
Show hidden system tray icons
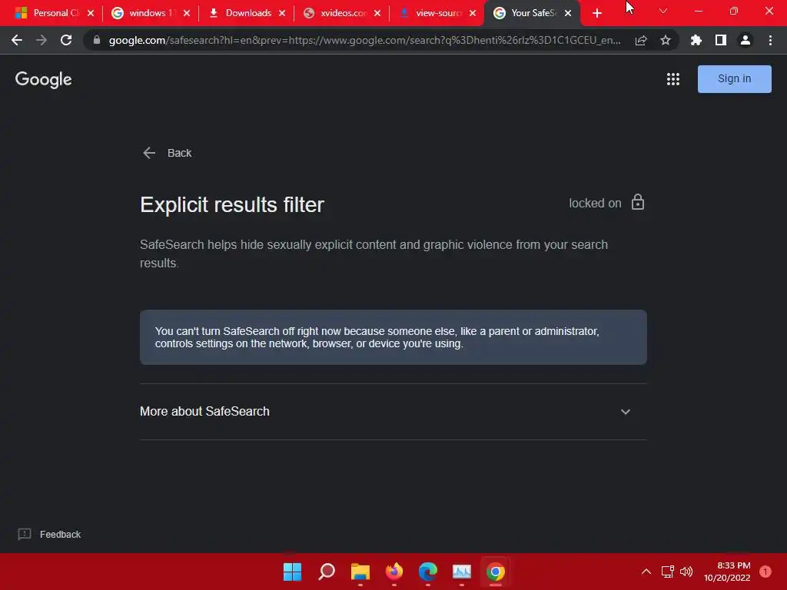pyautogui.click(x=646, y=572)
